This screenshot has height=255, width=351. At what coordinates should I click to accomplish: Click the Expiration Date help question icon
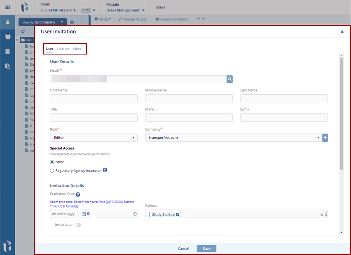pyautogui.click(x=78, y=194)
